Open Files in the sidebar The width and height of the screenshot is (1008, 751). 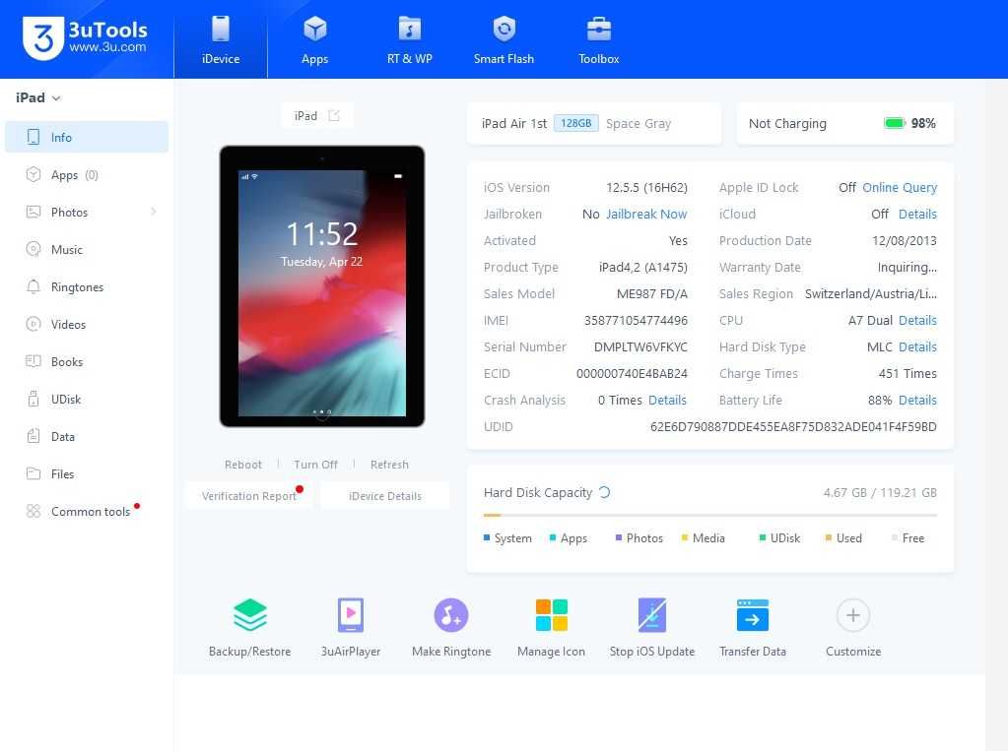click(87, 473)
